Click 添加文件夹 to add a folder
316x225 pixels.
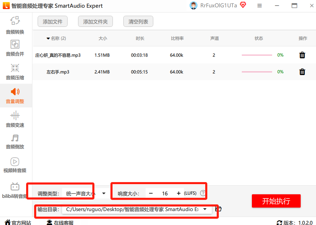(95, 21)
